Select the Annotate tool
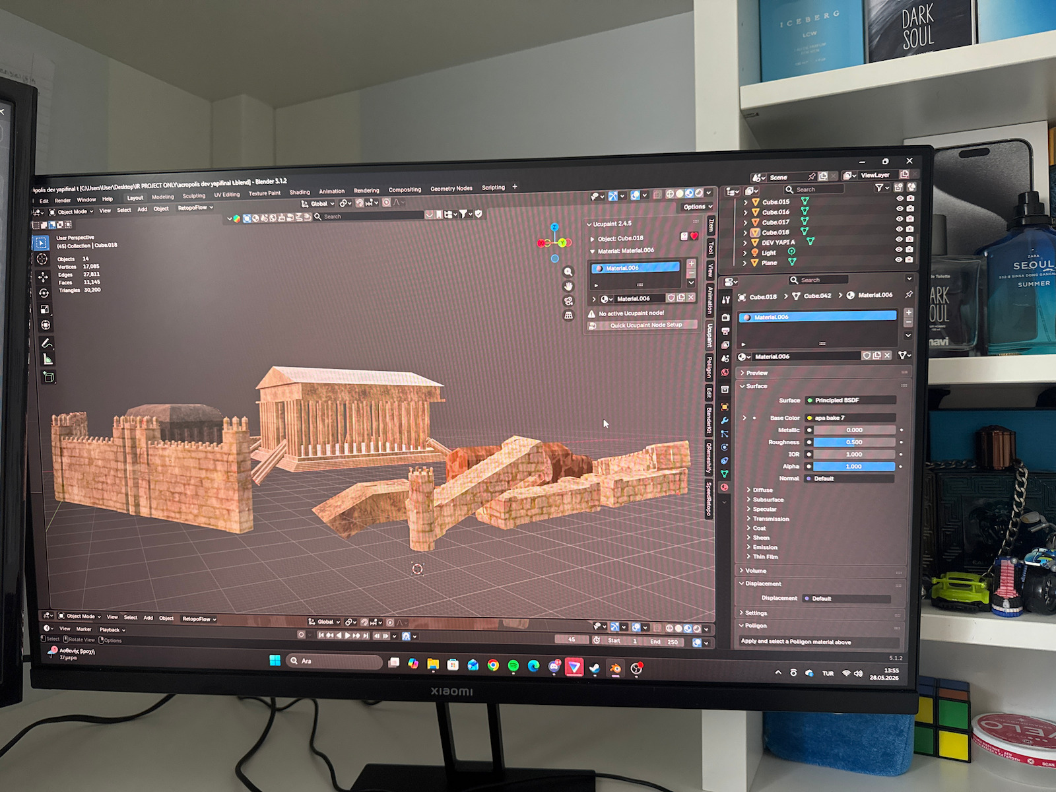This screenshot has width=1056, height=792. click(46, 343)
